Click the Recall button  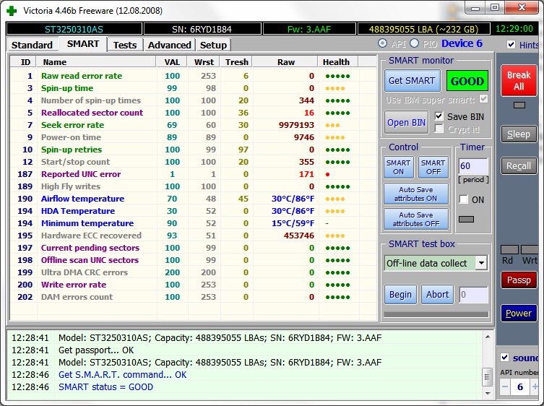click(x=519, y=166)
